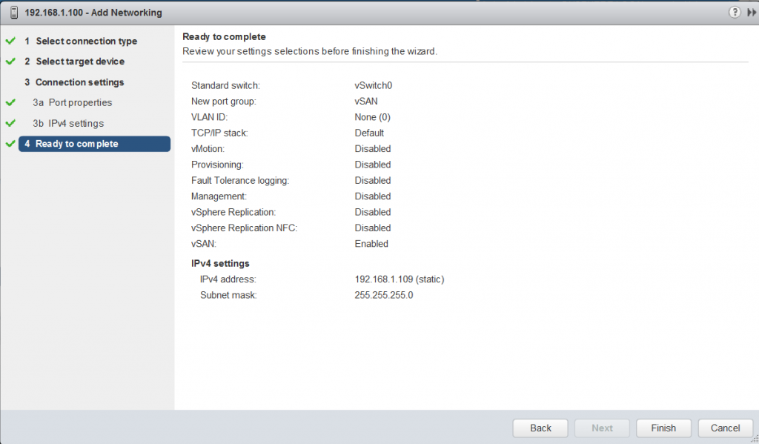759x444 pixels.
Task: Click the 192.168.1.100 - Add Networking title
Action: tap(93, 13)
